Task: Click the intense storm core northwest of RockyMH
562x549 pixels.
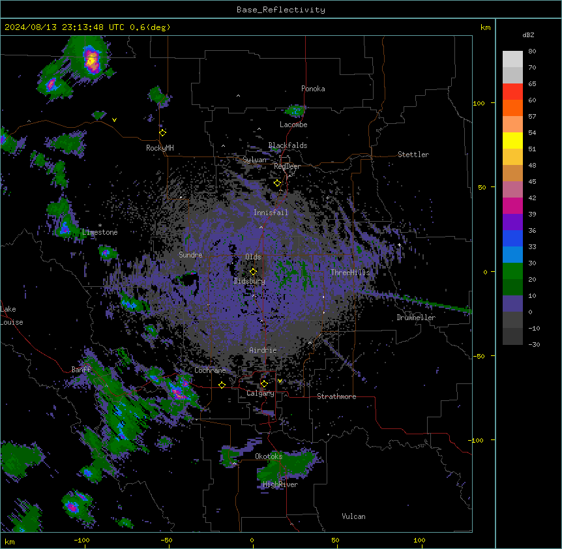Action: click(x=92, y=60)
